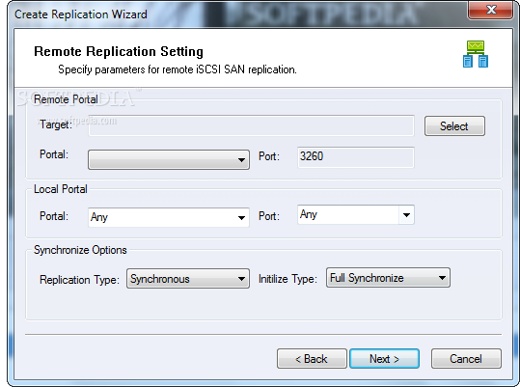The image size is (520, 387).
Task: Click the Select button for target
Action: pos(454,126)
